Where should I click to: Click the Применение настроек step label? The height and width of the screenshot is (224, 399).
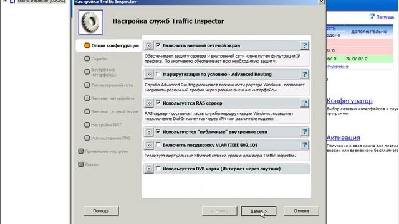point(107,151)
